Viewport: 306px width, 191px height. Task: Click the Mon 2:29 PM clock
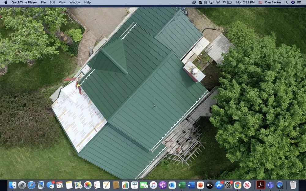tap(245, 2)
